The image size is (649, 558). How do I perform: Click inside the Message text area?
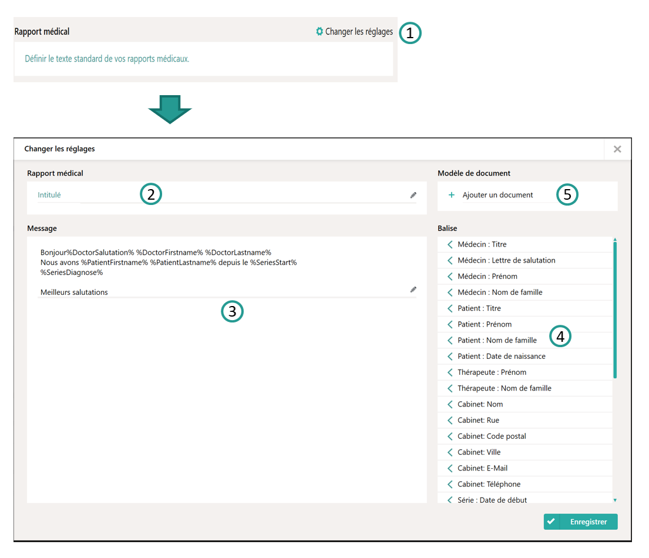226,382
